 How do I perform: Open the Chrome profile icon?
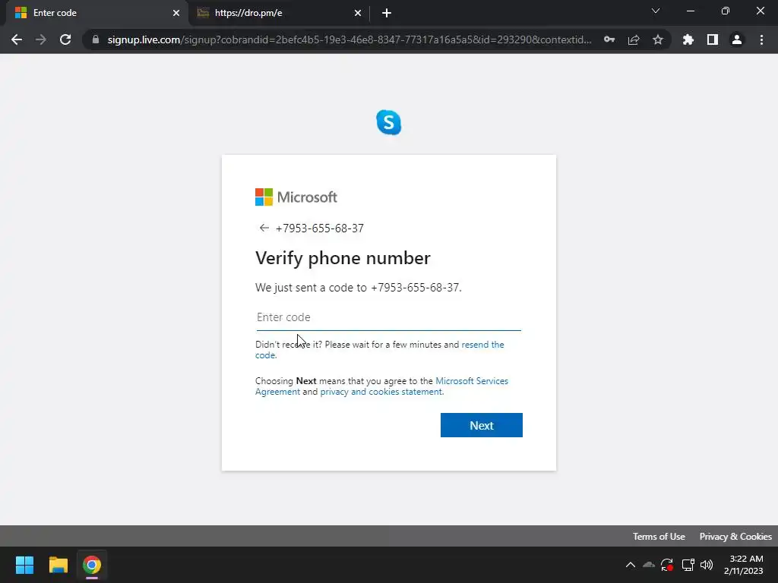click(737, 39)
